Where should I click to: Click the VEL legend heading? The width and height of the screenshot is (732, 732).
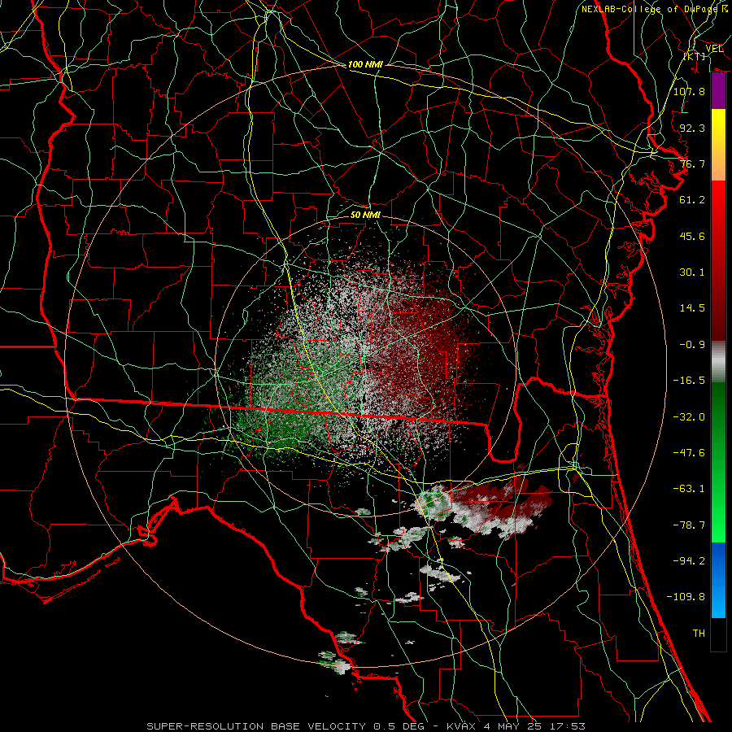[714, 49]
